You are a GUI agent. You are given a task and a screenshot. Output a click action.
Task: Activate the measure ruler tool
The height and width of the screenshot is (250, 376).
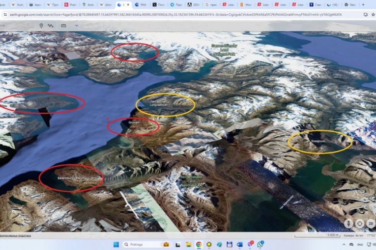[x=63, y=25]
